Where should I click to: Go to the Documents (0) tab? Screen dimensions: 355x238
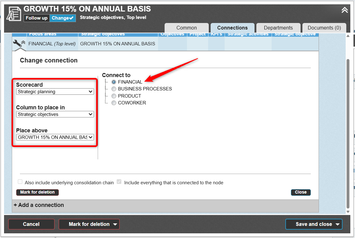pos(325,28)
